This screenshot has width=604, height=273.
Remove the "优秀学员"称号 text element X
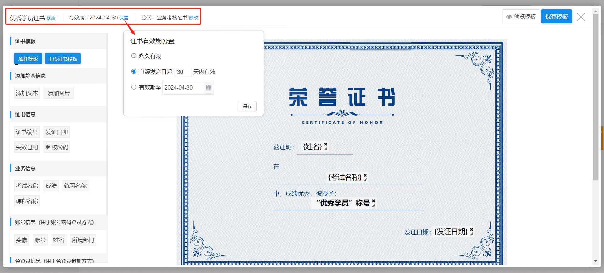373,200
